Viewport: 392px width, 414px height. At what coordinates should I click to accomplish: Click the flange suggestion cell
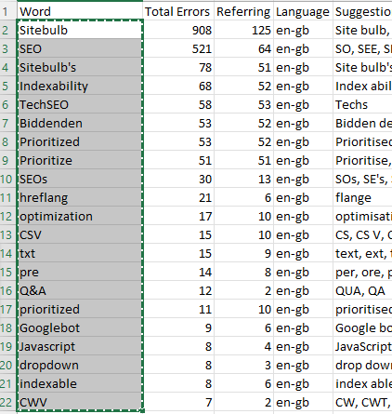[x=362, y=197]
